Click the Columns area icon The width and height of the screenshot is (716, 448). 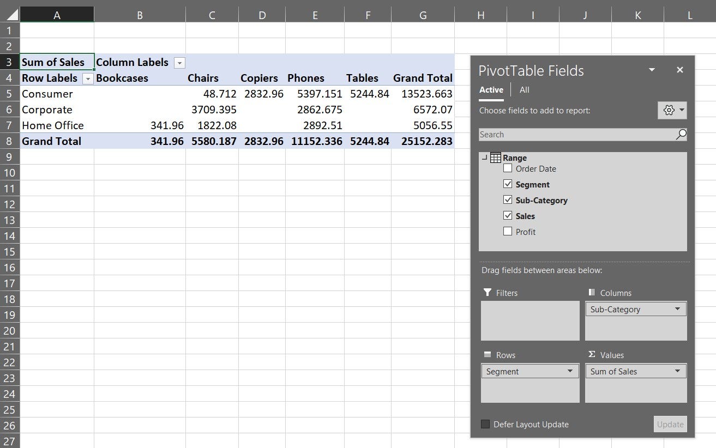tap(592, 293)
